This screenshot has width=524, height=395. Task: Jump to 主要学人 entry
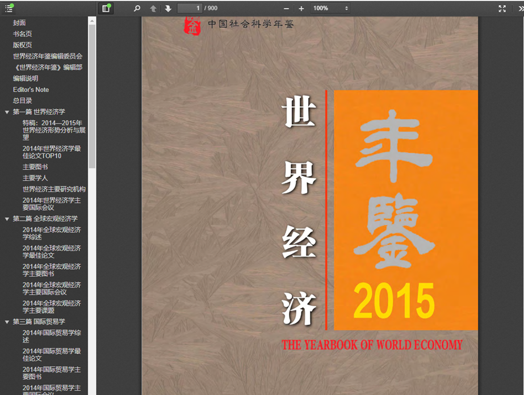[x=35, y=178]
